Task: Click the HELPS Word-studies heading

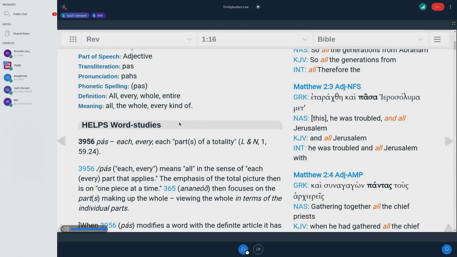Action: pyautogui.click(x=121, y=125)
